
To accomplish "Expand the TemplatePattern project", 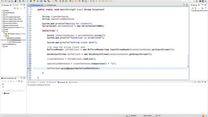I will point(2,44).
